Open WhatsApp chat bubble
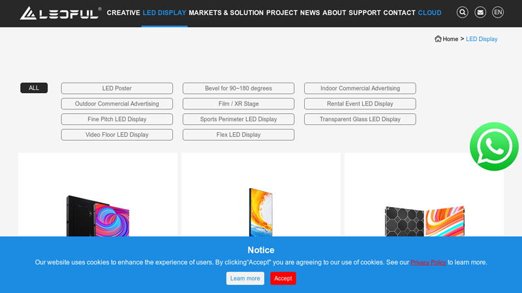 (494, 146)
